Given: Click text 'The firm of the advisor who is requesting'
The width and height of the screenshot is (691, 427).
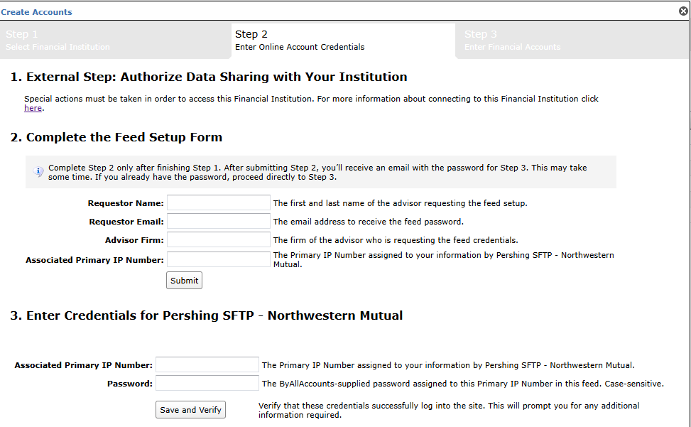Looking at the screenshot, I should click(x=396, y=240).
